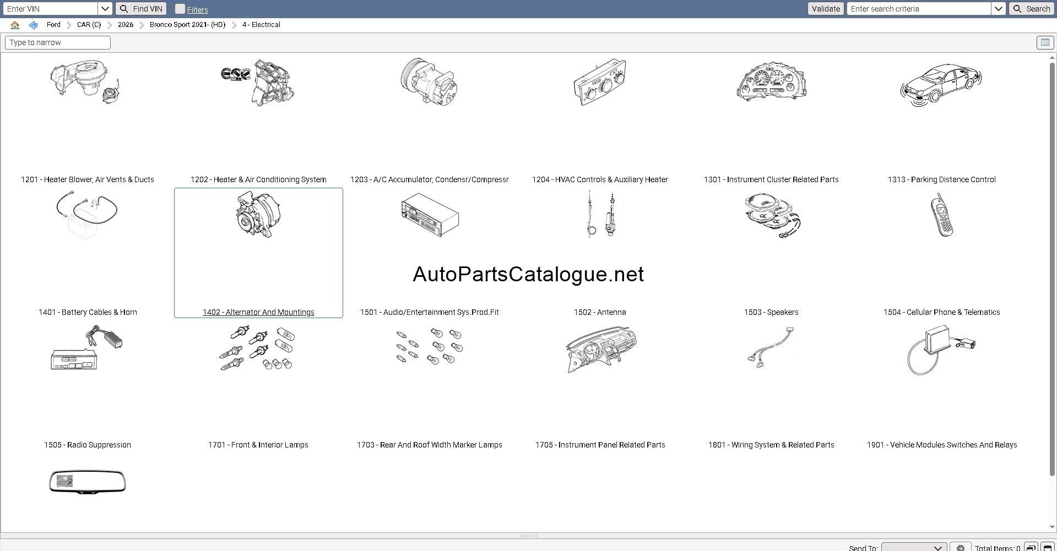
Task: Click the blue back arrow icon
Action: point(33,25)
